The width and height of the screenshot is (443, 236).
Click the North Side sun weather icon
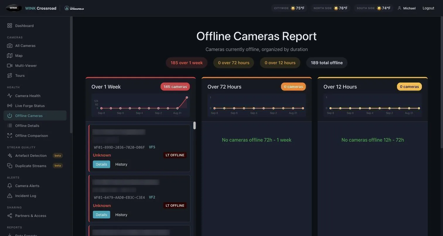[336, 8]
